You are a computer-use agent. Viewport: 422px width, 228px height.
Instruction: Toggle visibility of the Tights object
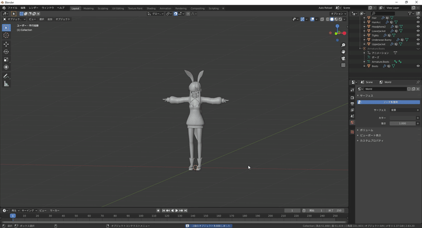click(418, 35)
